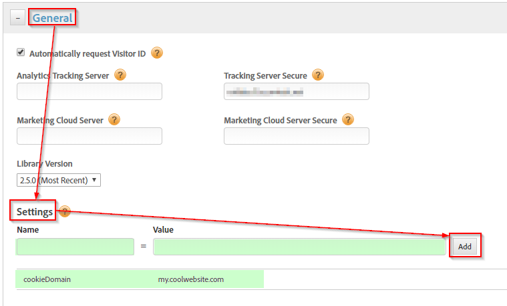Open help for Automatically request Visitor ID
The image size is (507, 306).
point(157,53)
